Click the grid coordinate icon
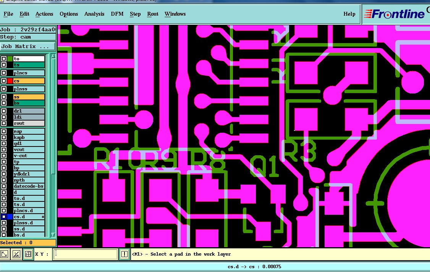Viewport: 430px width, 272px height. point(28,254)
